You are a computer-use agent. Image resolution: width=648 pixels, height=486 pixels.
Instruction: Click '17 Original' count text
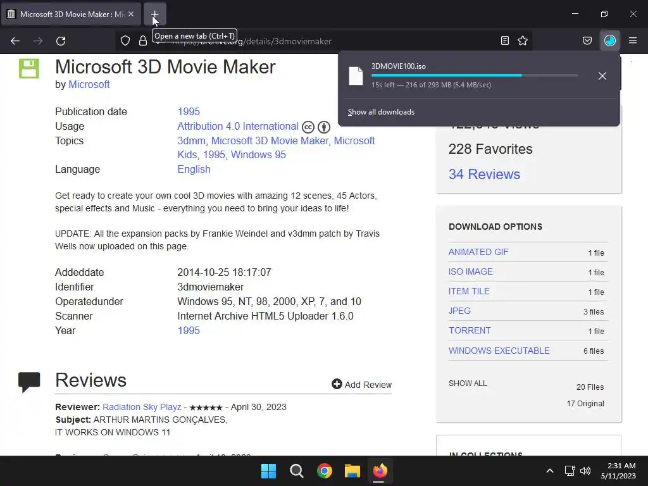(585, 403)
